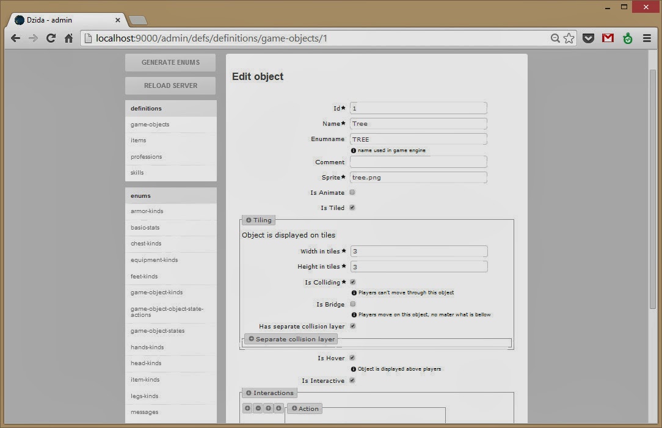Move the interaction down with the arrow icon

tap(278, 408)
